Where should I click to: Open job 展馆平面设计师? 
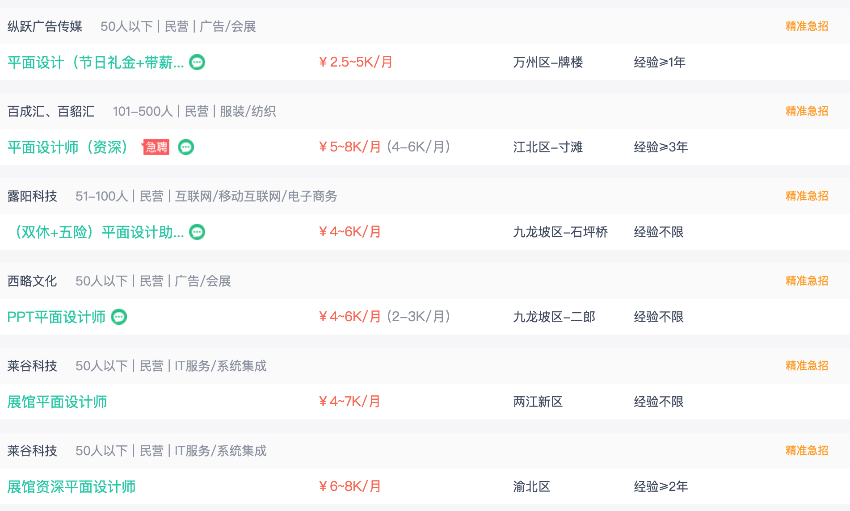coord(57,402)
